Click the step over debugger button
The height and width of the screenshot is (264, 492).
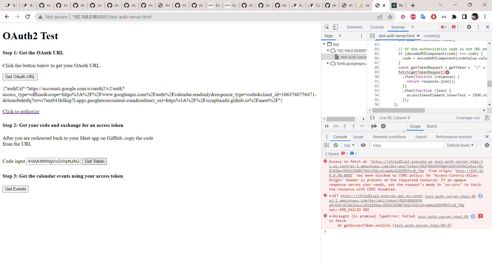(336, 126)
